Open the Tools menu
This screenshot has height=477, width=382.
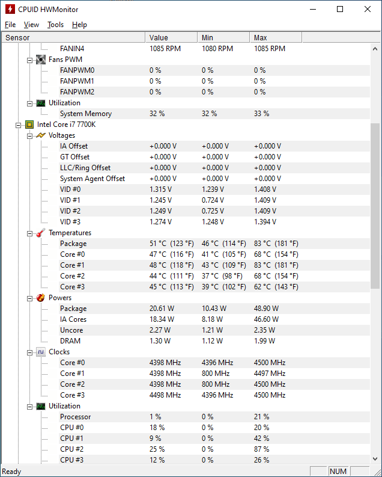[56, 25]
